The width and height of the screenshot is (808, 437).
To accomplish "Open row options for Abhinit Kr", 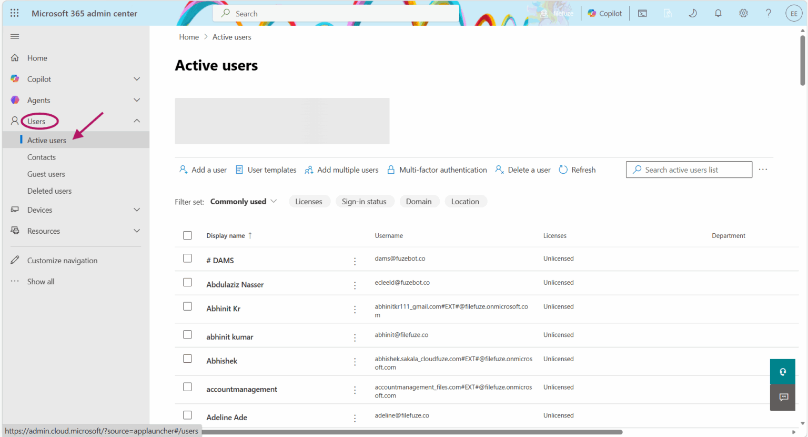I will (x=355, y=310).
